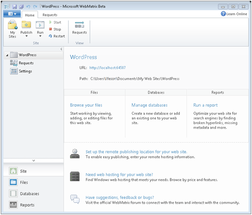Click the workspace selector chevron

click(33, 161)
